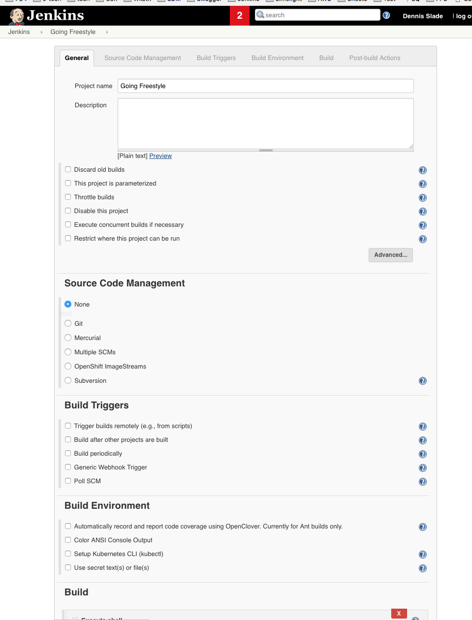Screen dimensions: 472x620
Task: Switch to the Build tab
Action: (326, 58)
